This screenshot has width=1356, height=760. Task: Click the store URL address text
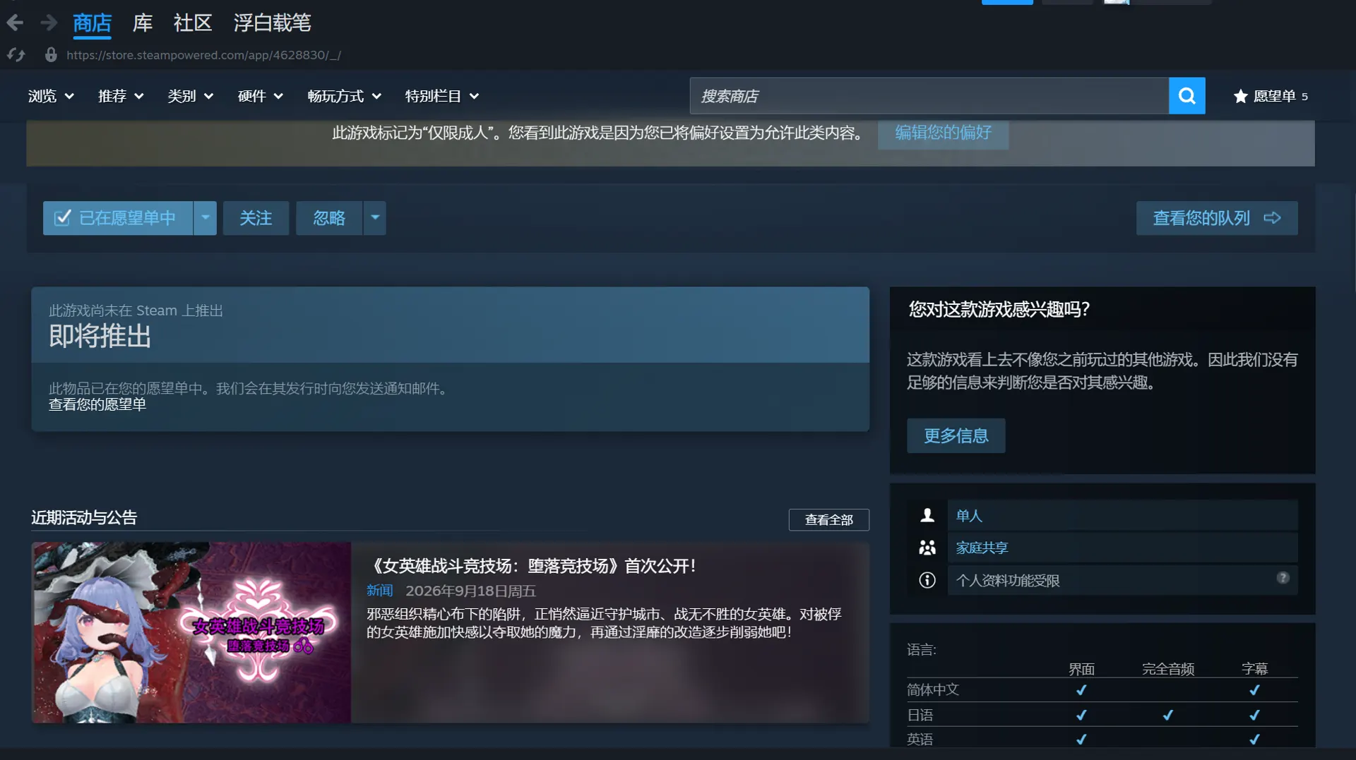point(203,55)
